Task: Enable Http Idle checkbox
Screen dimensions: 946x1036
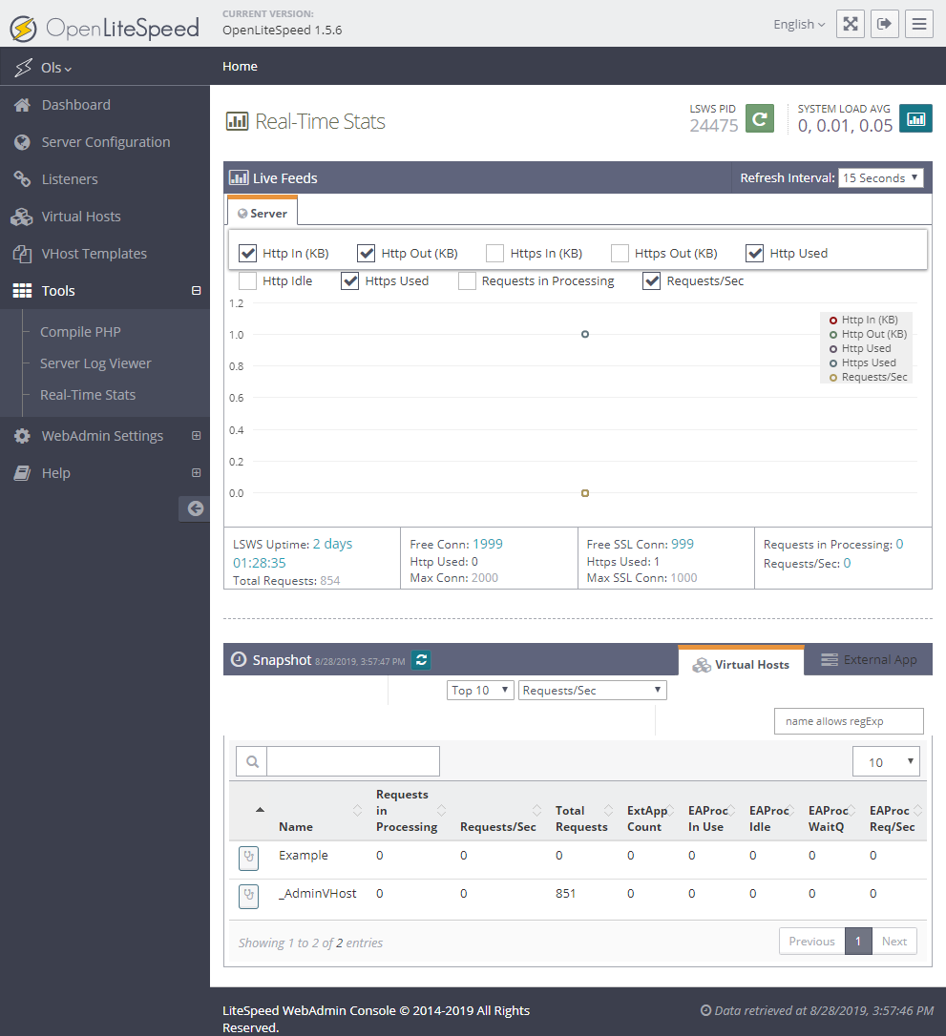Action: 247,280
